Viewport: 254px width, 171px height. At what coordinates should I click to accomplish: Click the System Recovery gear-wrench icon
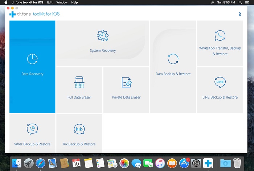pyautogui.click(x=103, y=36)
